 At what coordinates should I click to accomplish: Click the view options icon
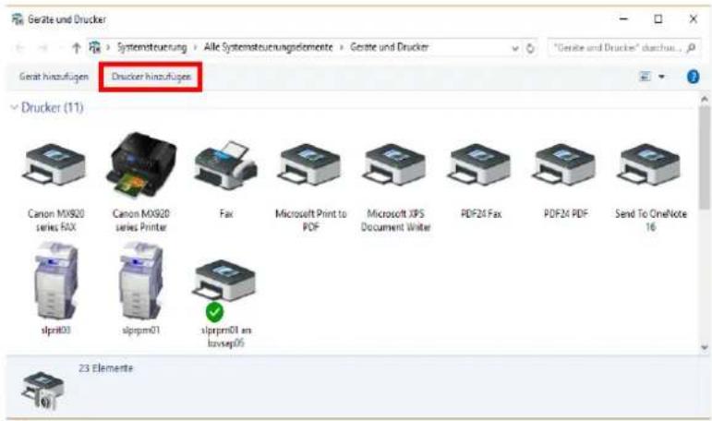tap(645, 77)
